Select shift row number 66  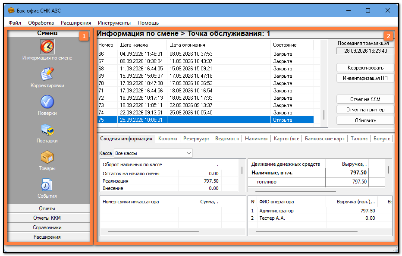(205, 54)
